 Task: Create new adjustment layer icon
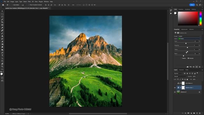(191, 113)
